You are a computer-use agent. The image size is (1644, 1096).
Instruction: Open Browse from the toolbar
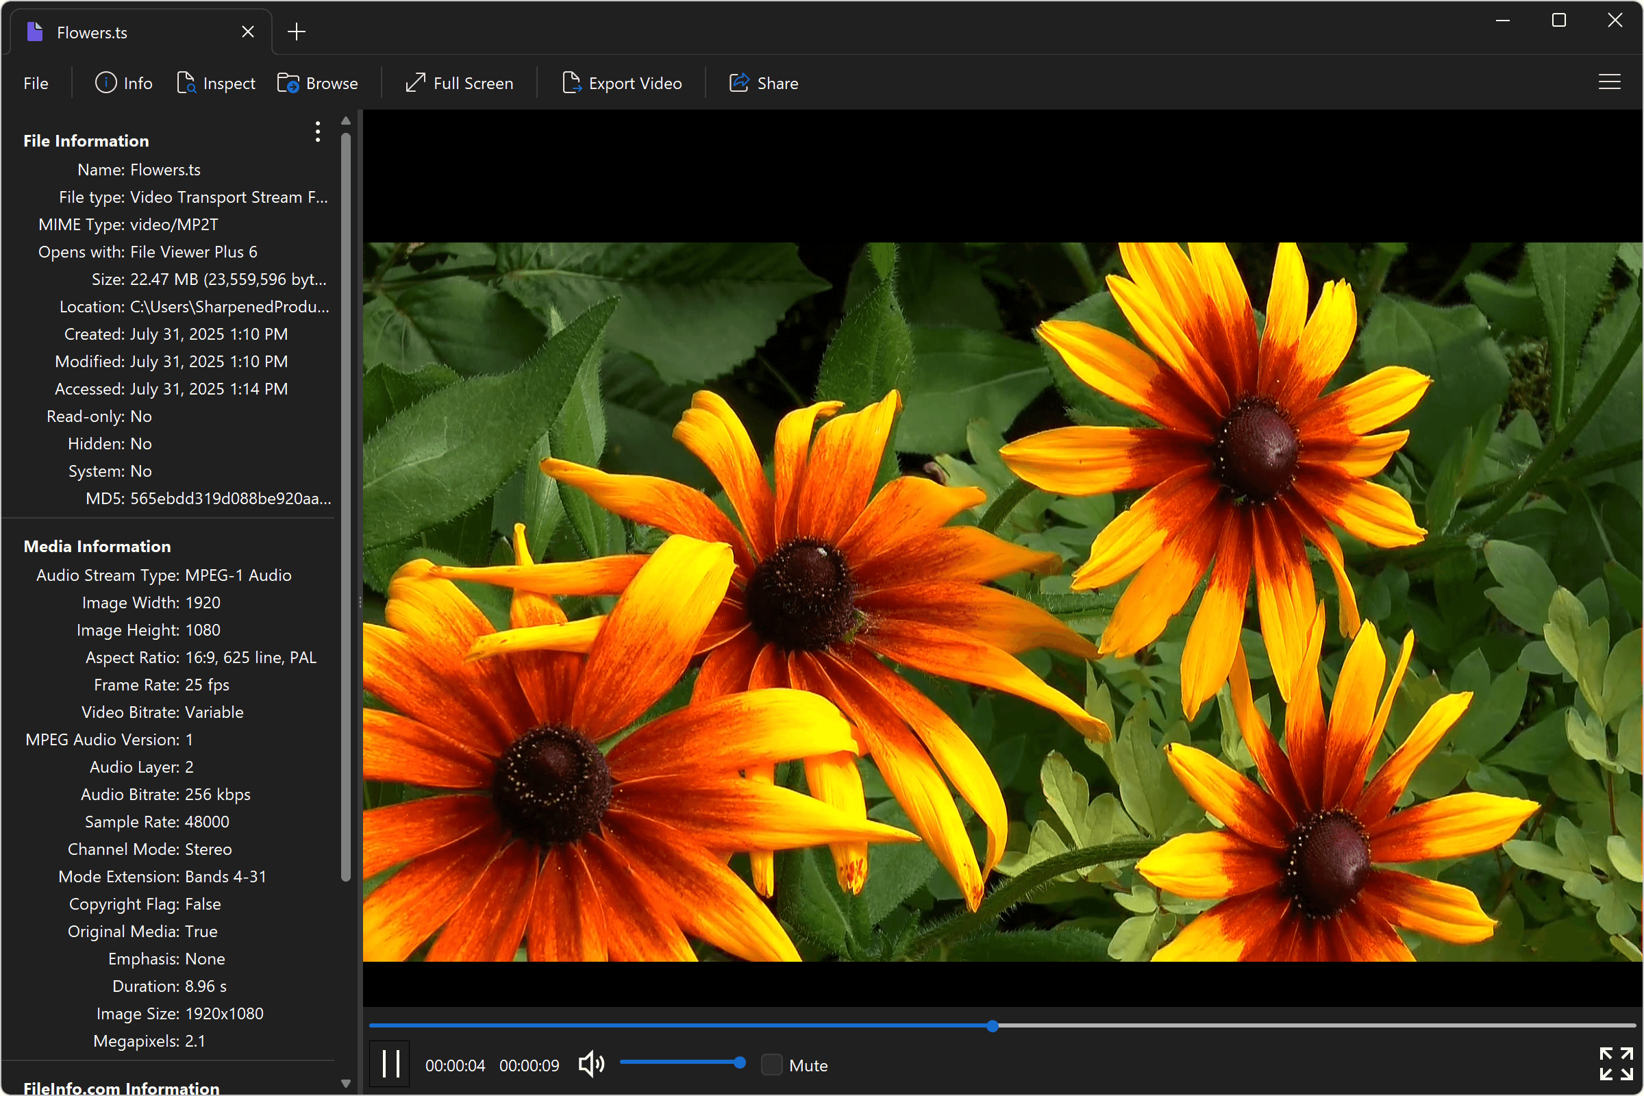coord(319,82)
